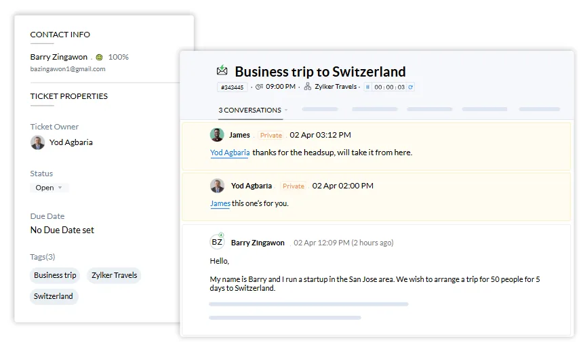Click contact name Barry Zingawon

coord(59,57)
